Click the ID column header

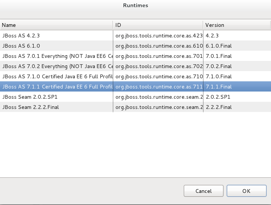(x=158, y=25)
